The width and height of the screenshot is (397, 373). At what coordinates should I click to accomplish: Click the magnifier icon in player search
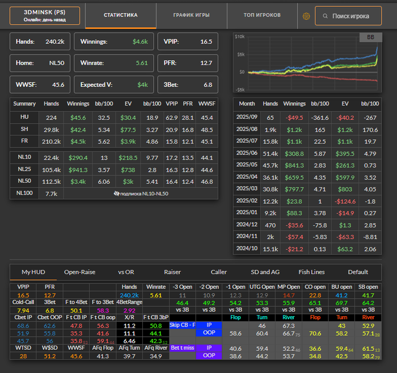coord(326,16)
